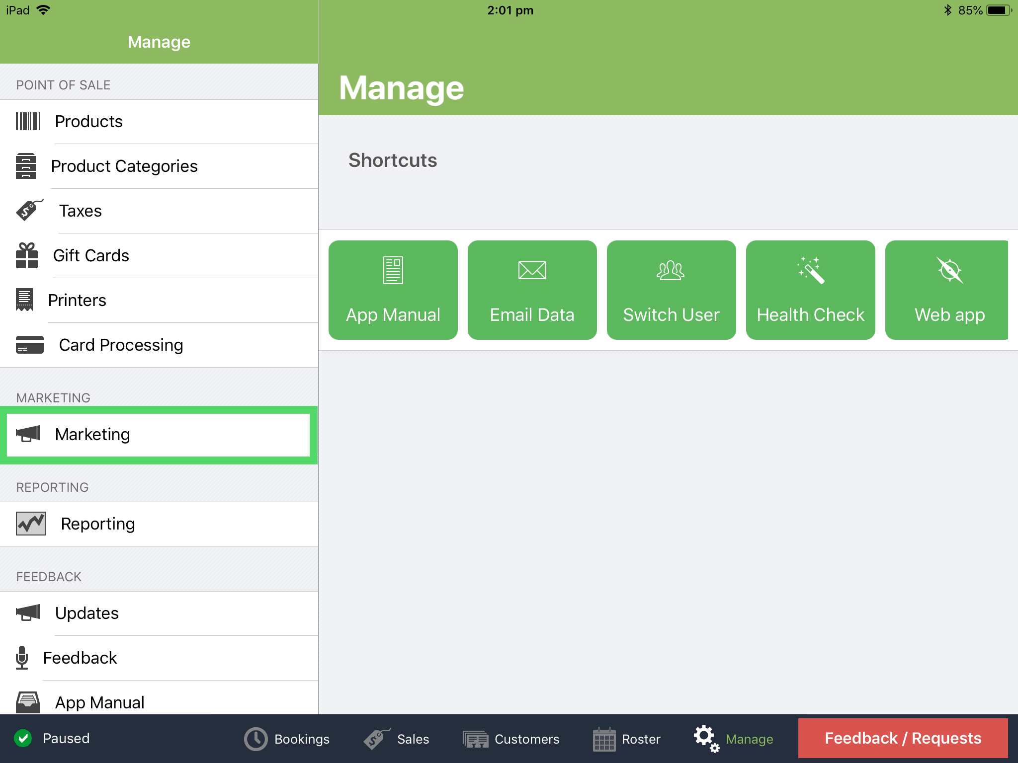Click the Feedback microphone icon
This screenshot has height=763, width=1018.
click(22, 658)
